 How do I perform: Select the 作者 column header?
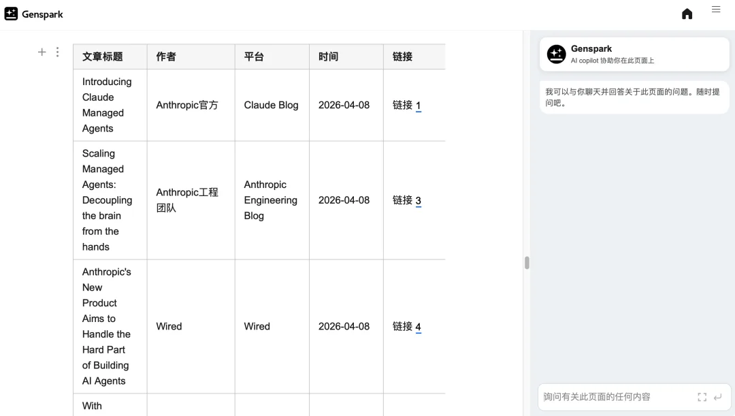click(x=191, y=57)
